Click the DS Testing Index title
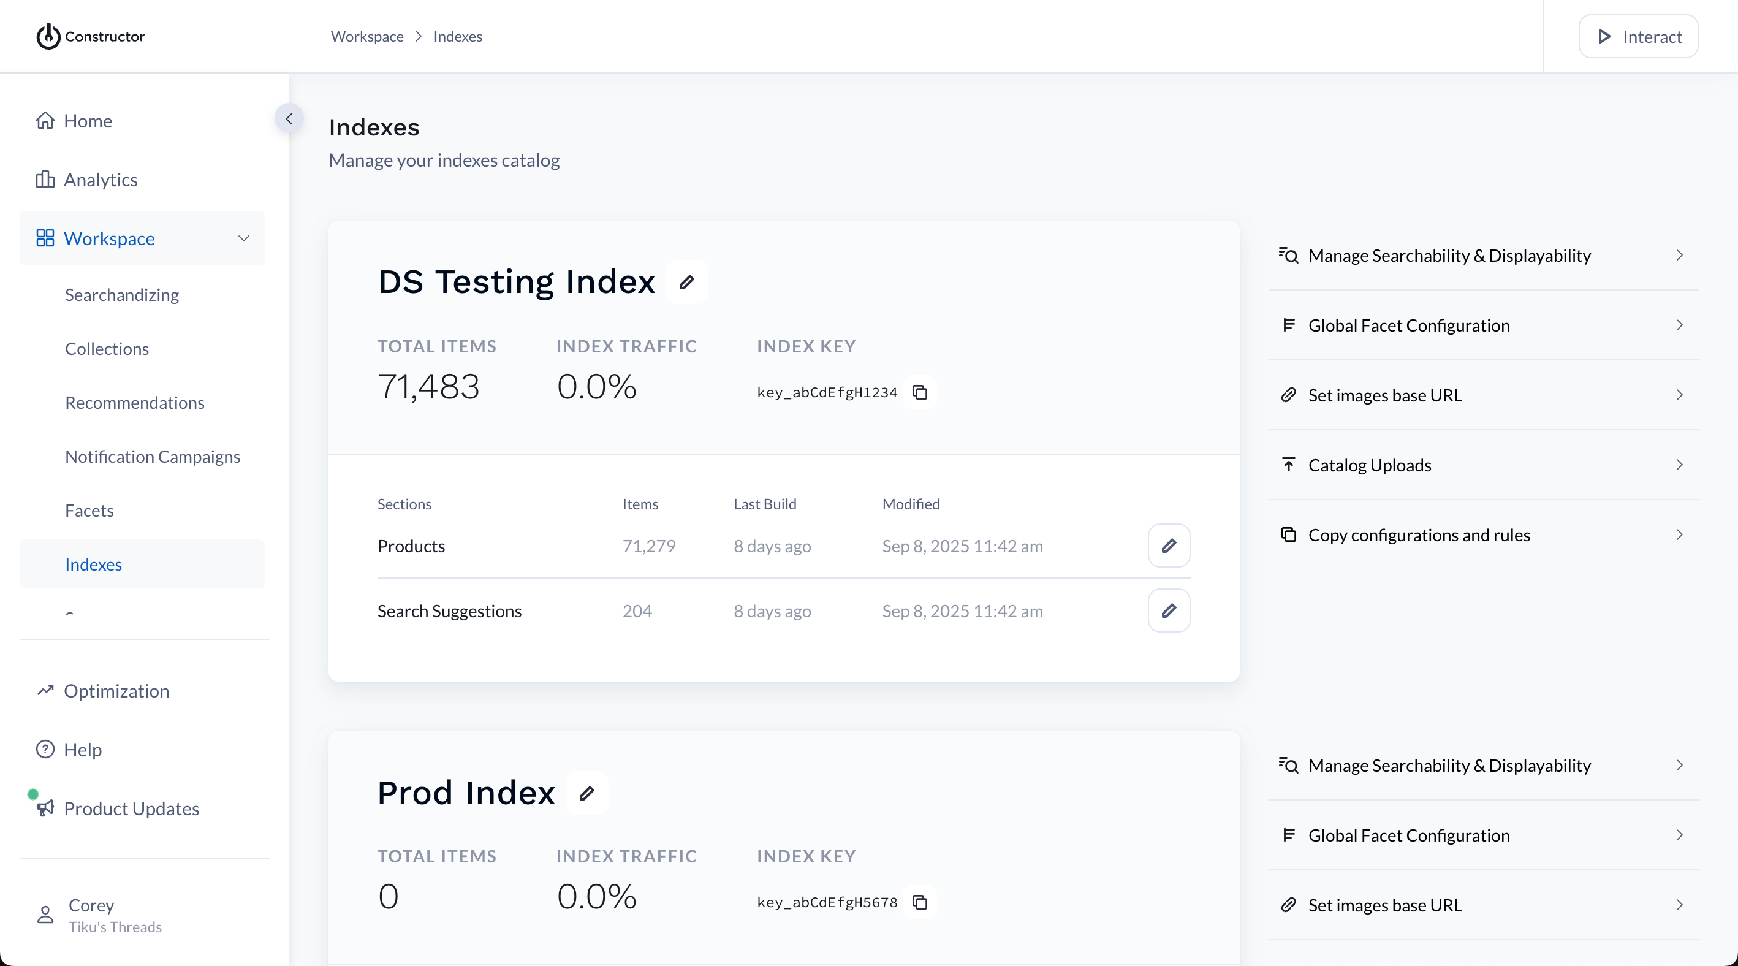Viewport: 1738px width, 966px height. pos(516,282)
